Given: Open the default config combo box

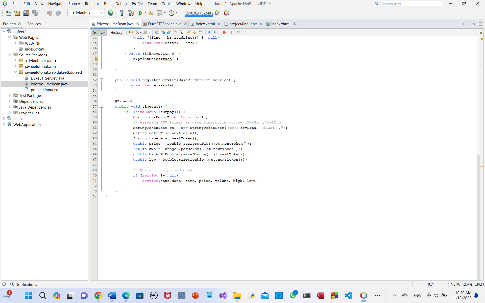Looking at the screenshot, I should (x=87, y=13).
